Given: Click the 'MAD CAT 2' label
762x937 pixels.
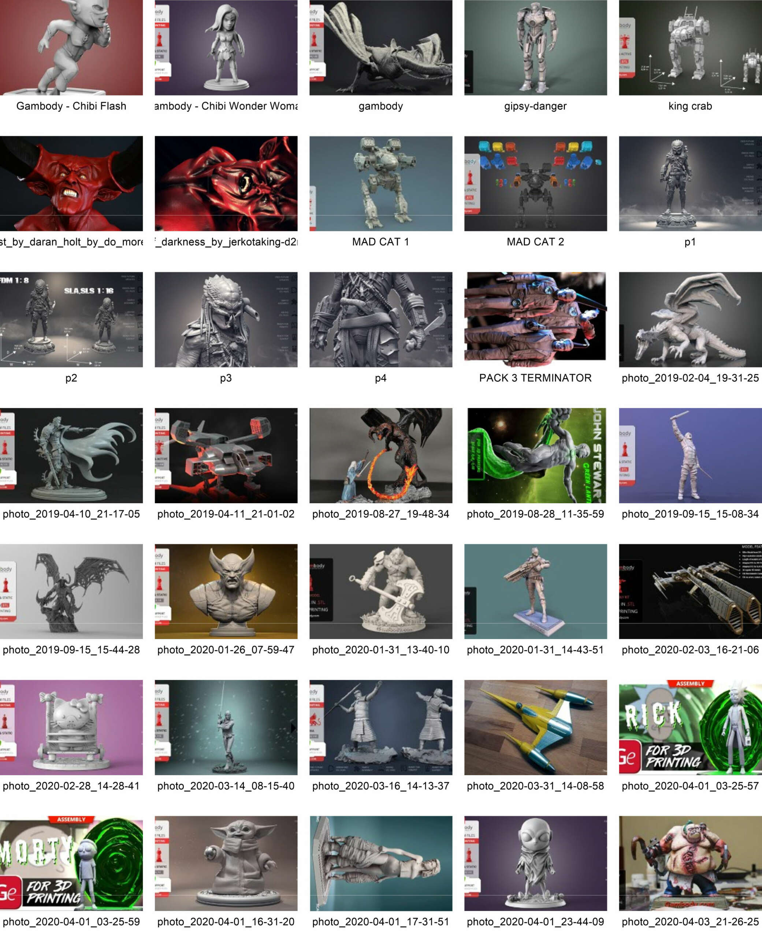Looking at the screenshot, I should (535, 242).
